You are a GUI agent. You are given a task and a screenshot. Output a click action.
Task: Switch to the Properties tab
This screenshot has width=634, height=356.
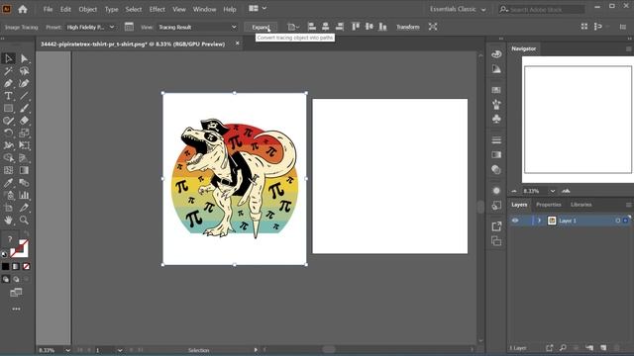[548, 205]
